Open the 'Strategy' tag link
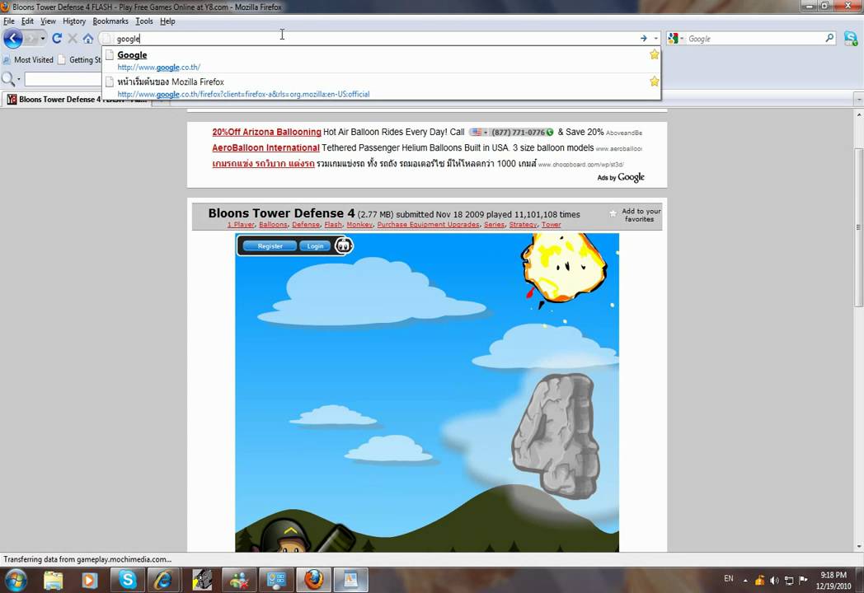Image resolution: width=864 pixels, height=593 pixels. click(x=523, y=225)
